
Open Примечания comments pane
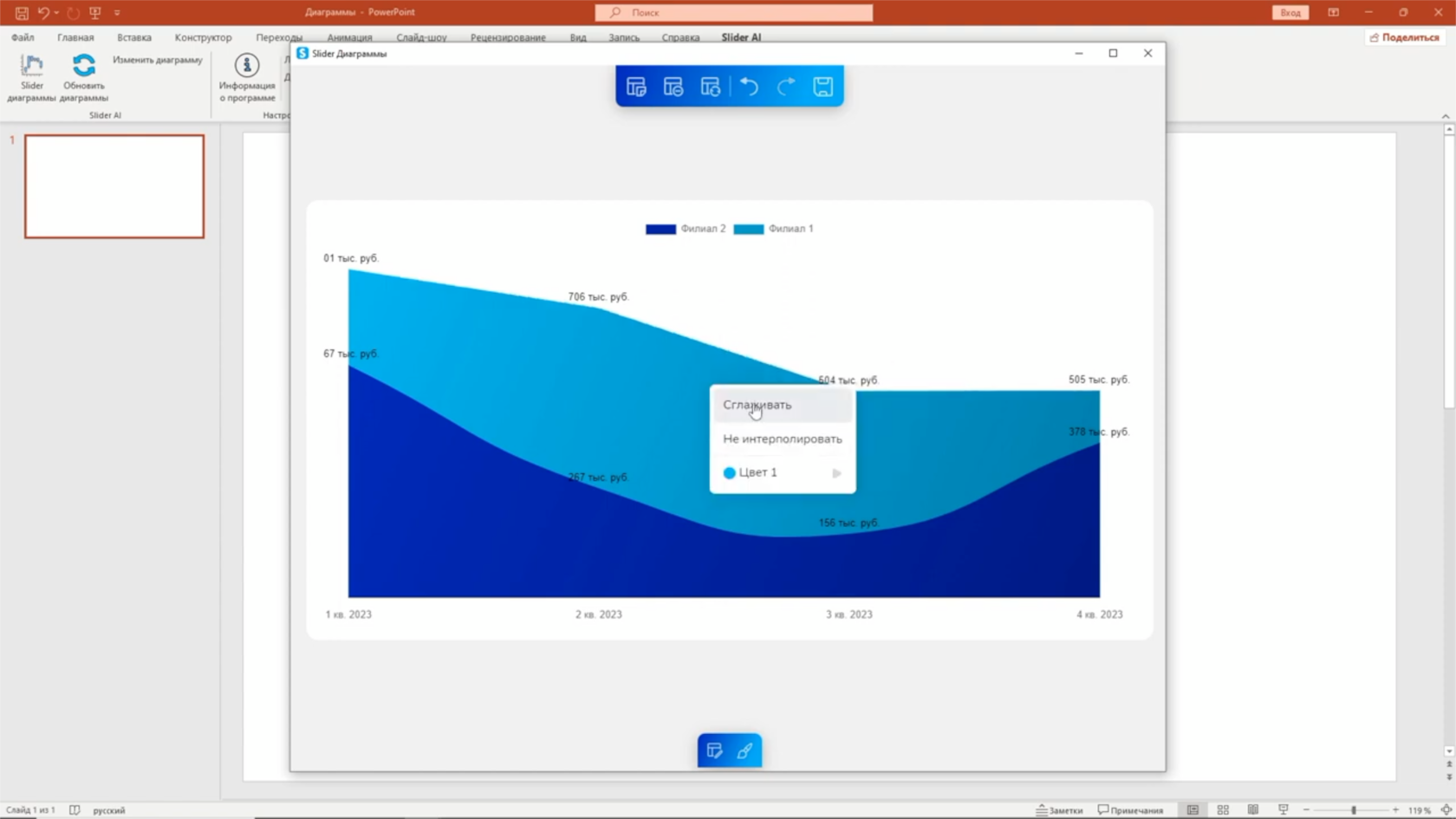coord(1130,809)
